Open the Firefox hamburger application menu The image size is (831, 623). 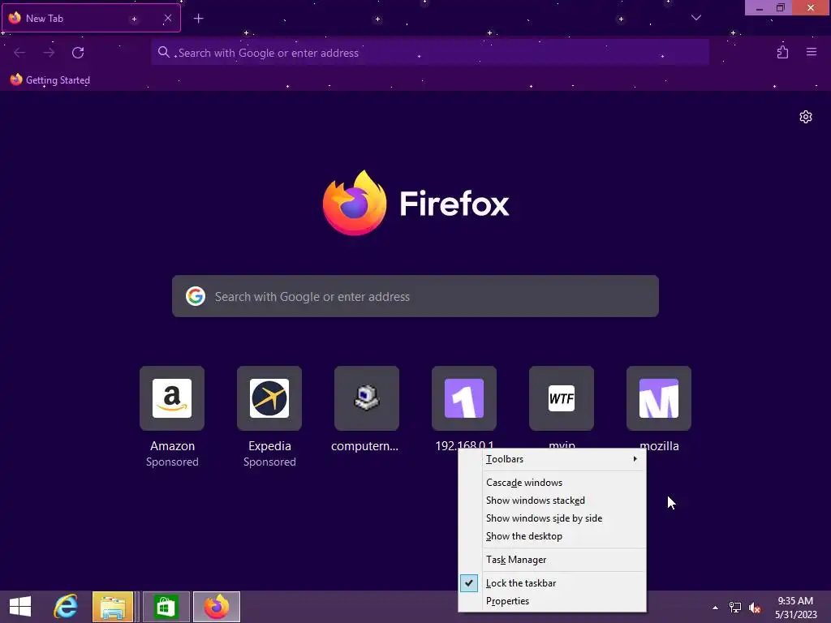pos(812,53)
